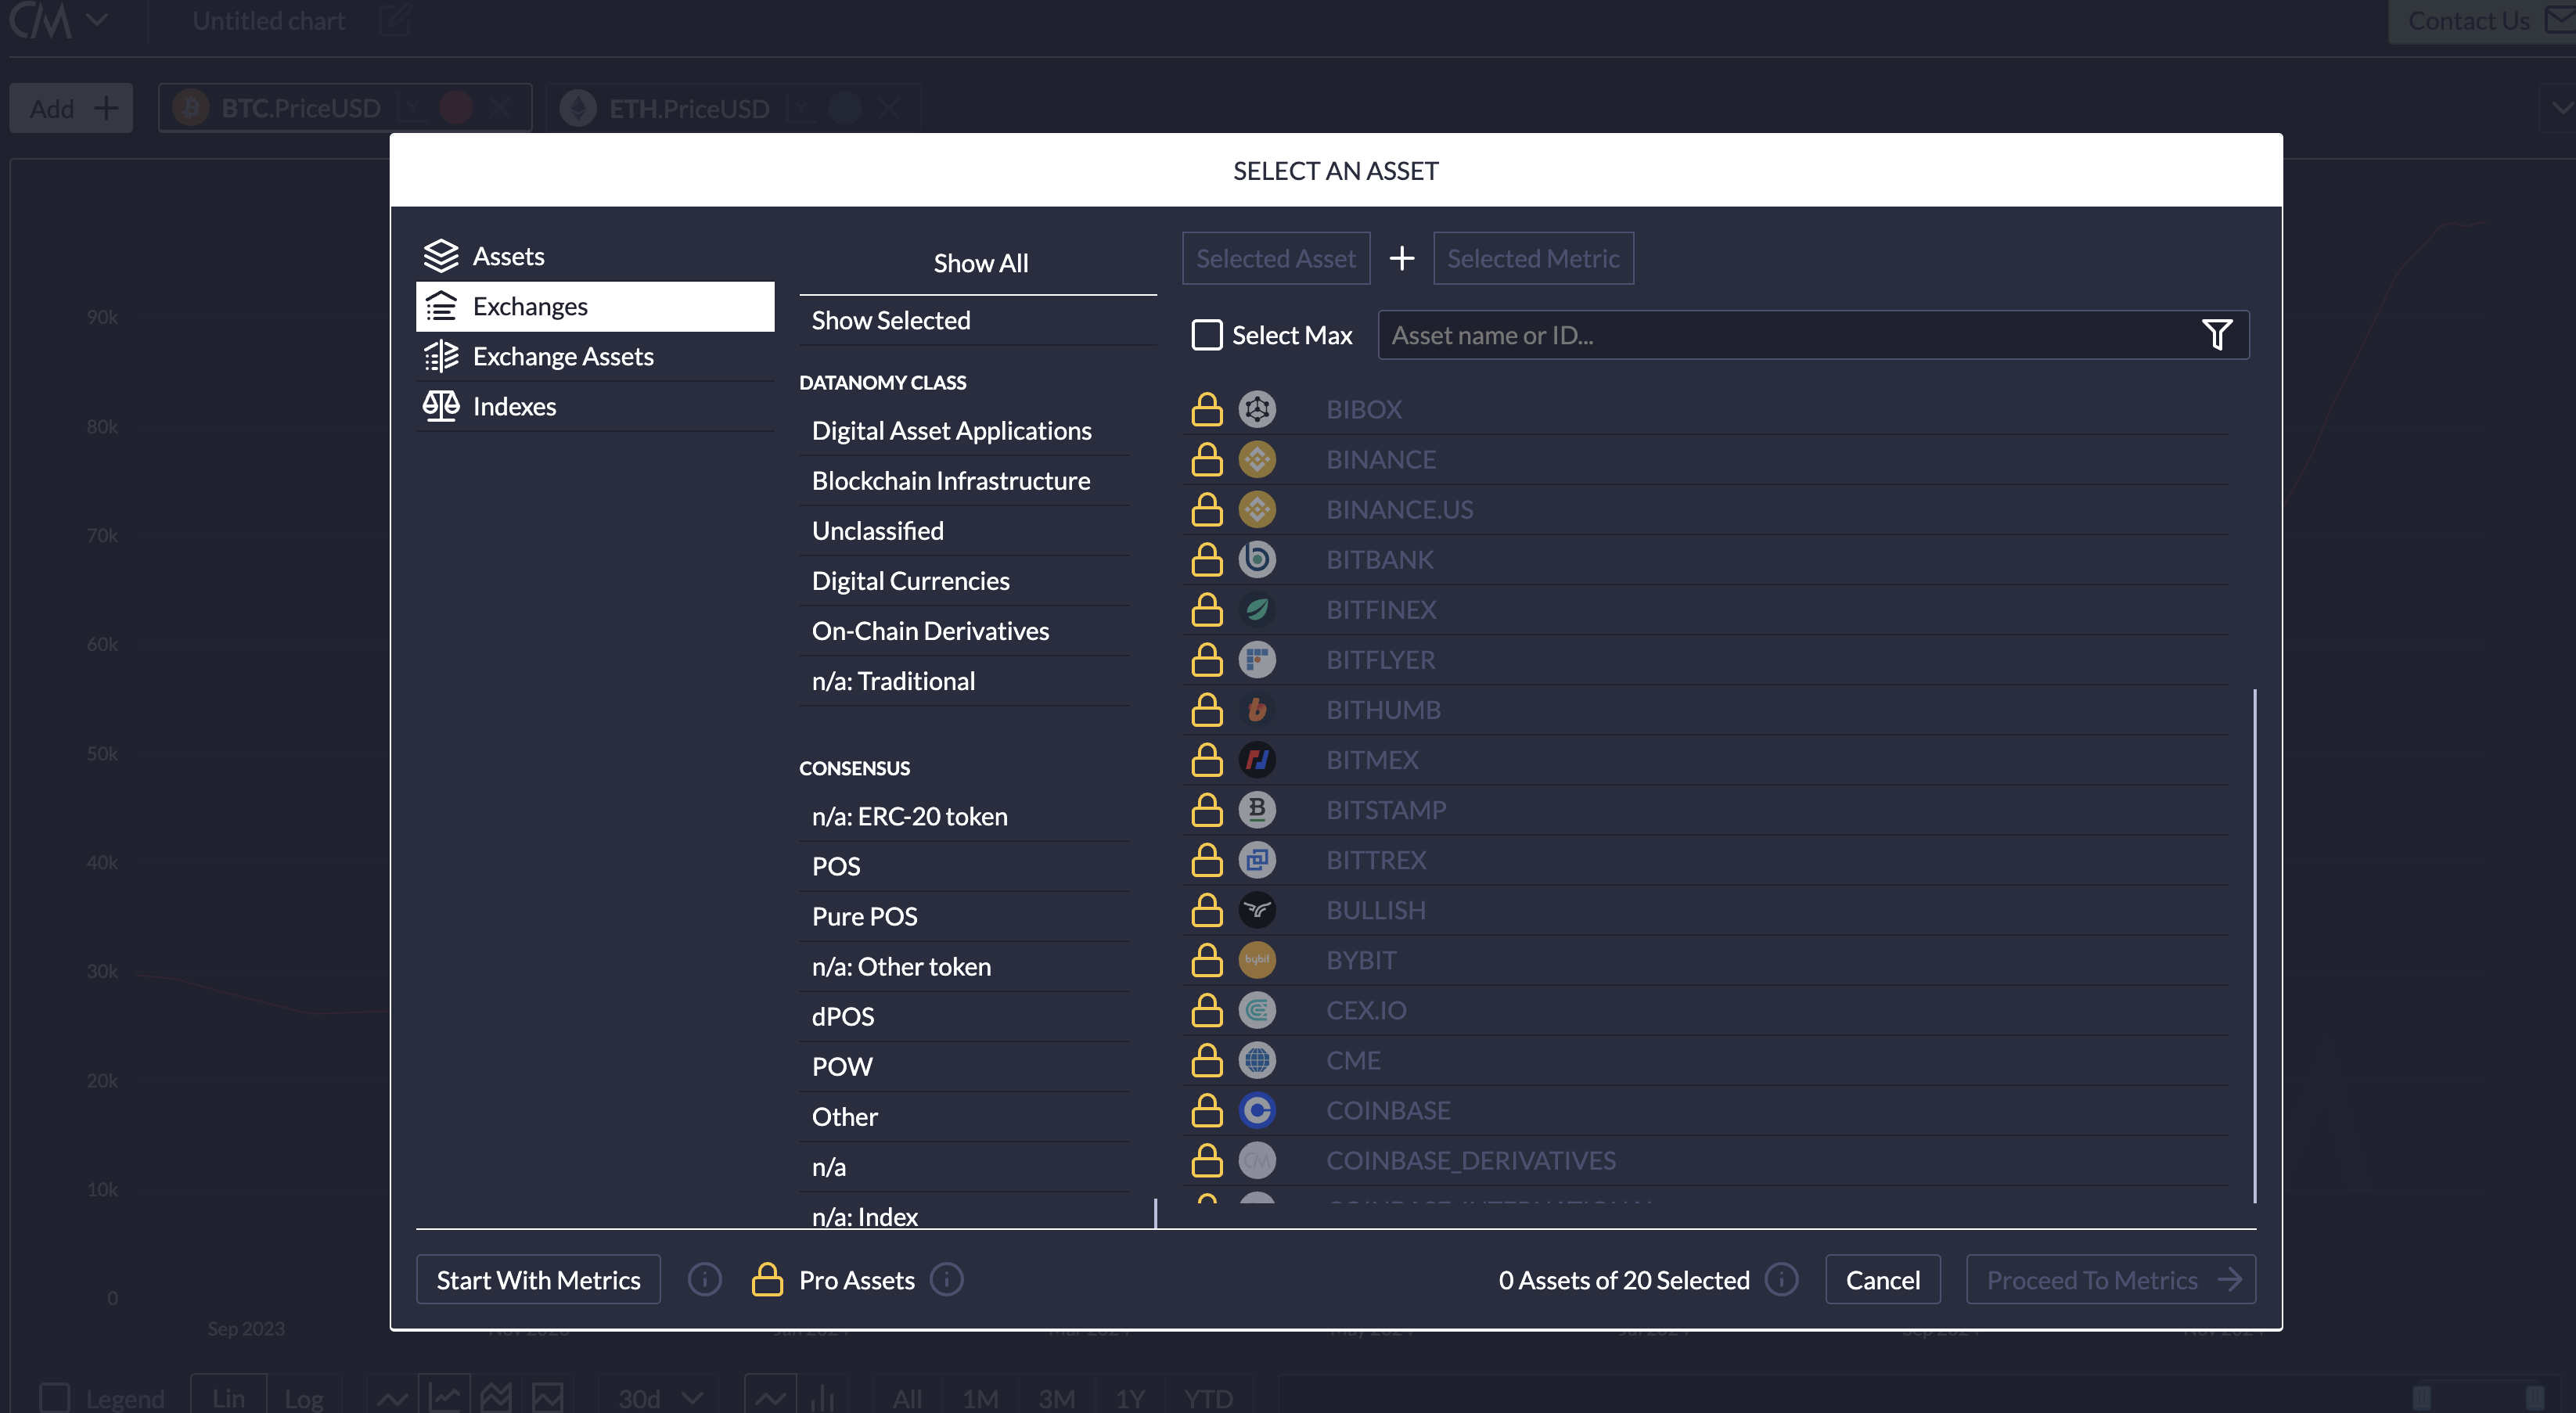
Task: Click the BitMEX logo icon
Action: (x=1257, y=760)
